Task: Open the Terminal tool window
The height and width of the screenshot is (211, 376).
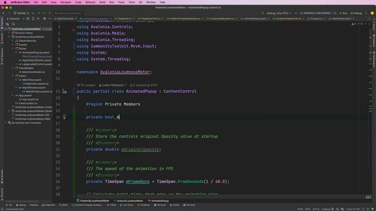Action: (160, 205)
